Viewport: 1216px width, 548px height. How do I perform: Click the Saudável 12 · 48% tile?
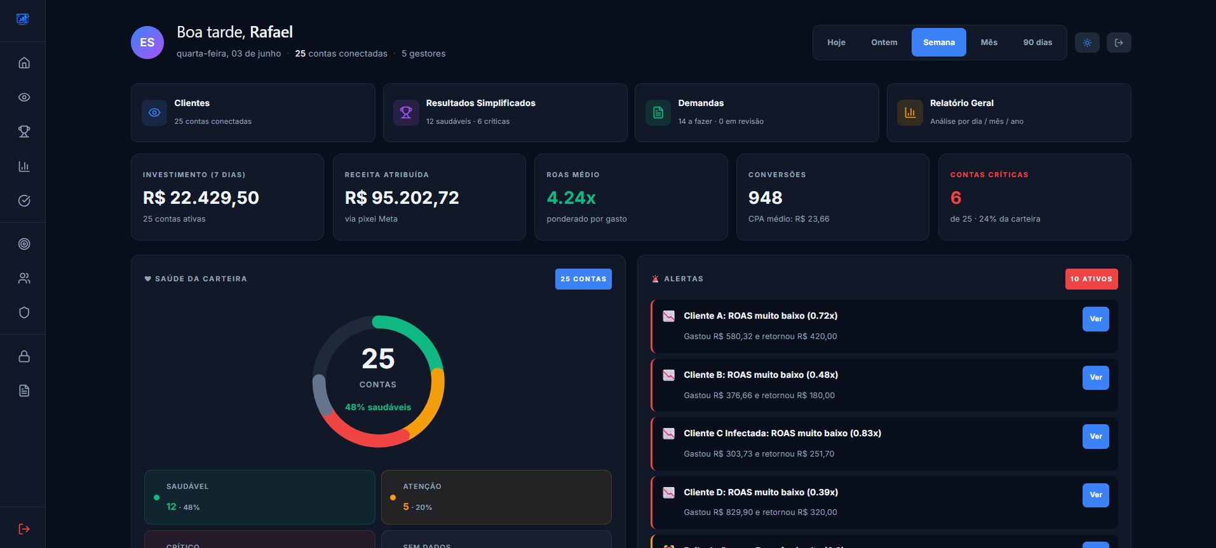pos(260,497)
